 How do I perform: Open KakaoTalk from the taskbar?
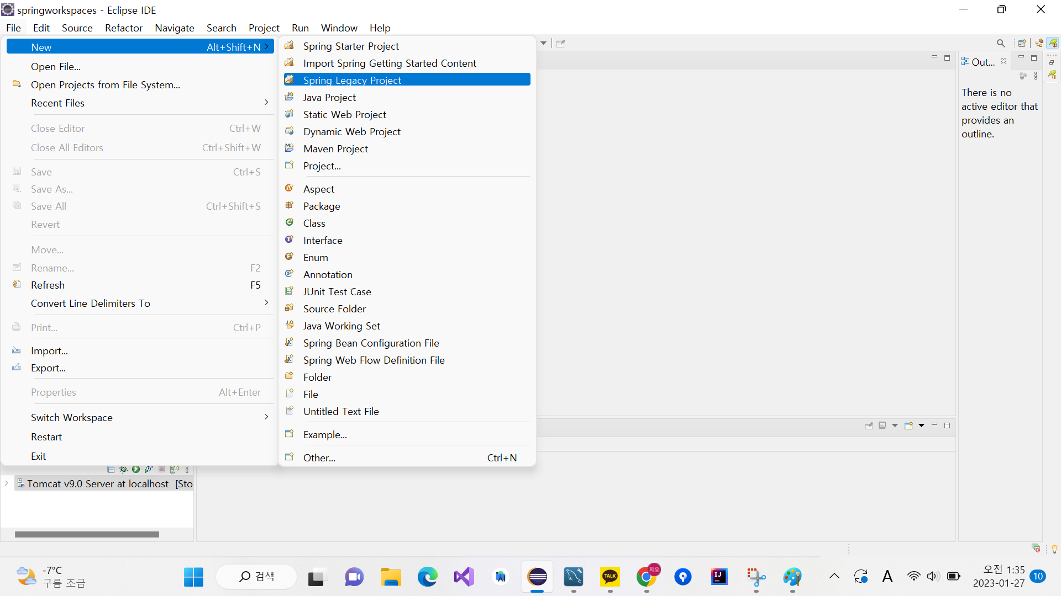610,577
